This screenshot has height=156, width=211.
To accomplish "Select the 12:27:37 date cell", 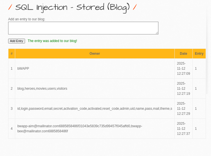I will click(183, 129).
